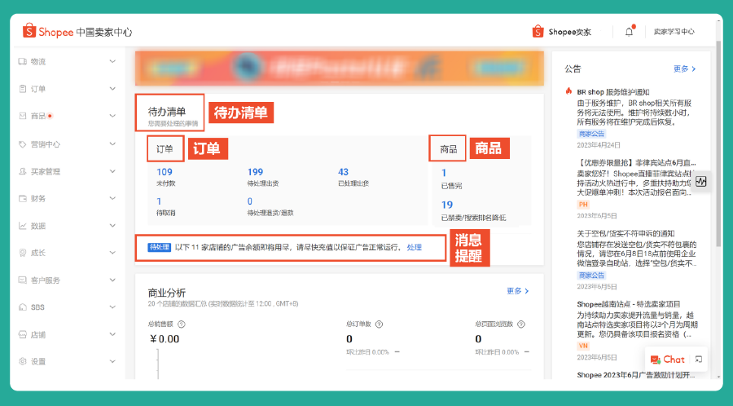The image size is (733, 406).
Task: Click 更多 in the 公告 panel
Action: (684, 68)
